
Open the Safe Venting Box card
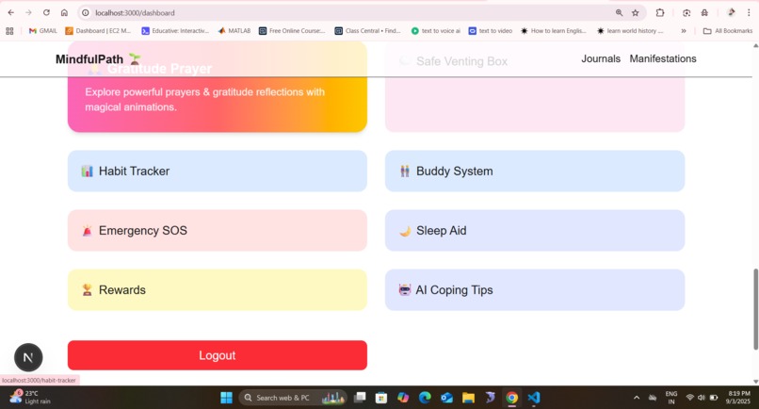pos(535,87)
